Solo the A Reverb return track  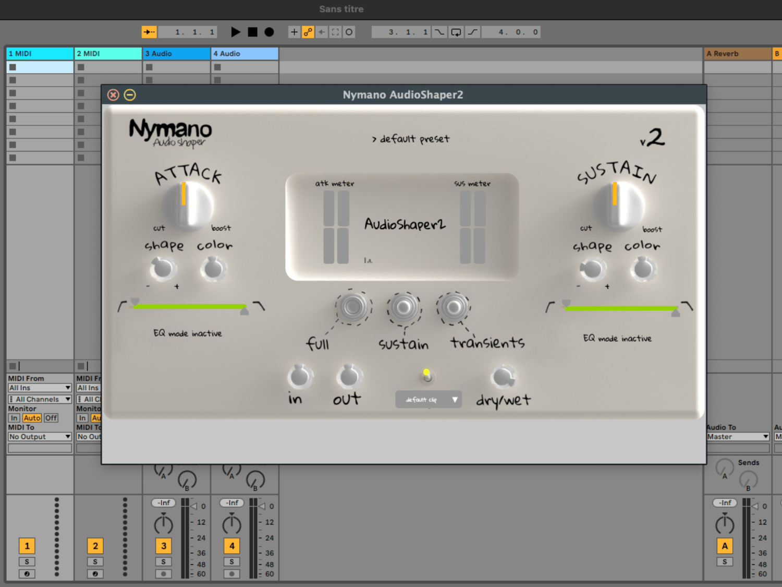pyautogui.click(x=725, y=561)
